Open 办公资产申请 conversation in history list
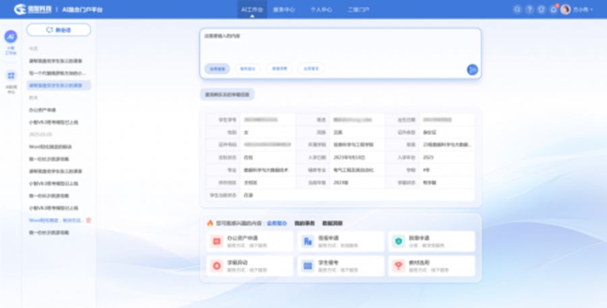This screenshot has width=607, height=308. (x=42, y=109)
